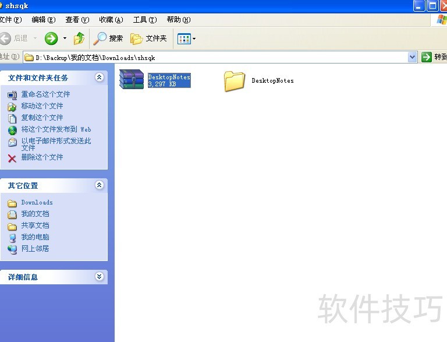Open the DesktopNotes RAR archive file

point(132,79)
